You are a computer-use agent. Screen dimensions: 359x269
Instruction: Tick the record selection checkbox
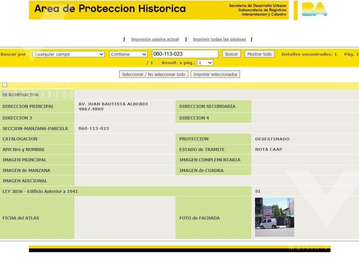point(5,85)
